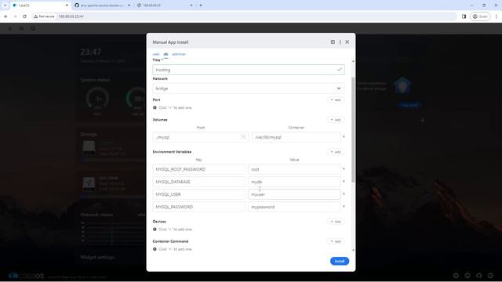Switch to the adminer service tab
502x282 pixels.
click(179, 54)
